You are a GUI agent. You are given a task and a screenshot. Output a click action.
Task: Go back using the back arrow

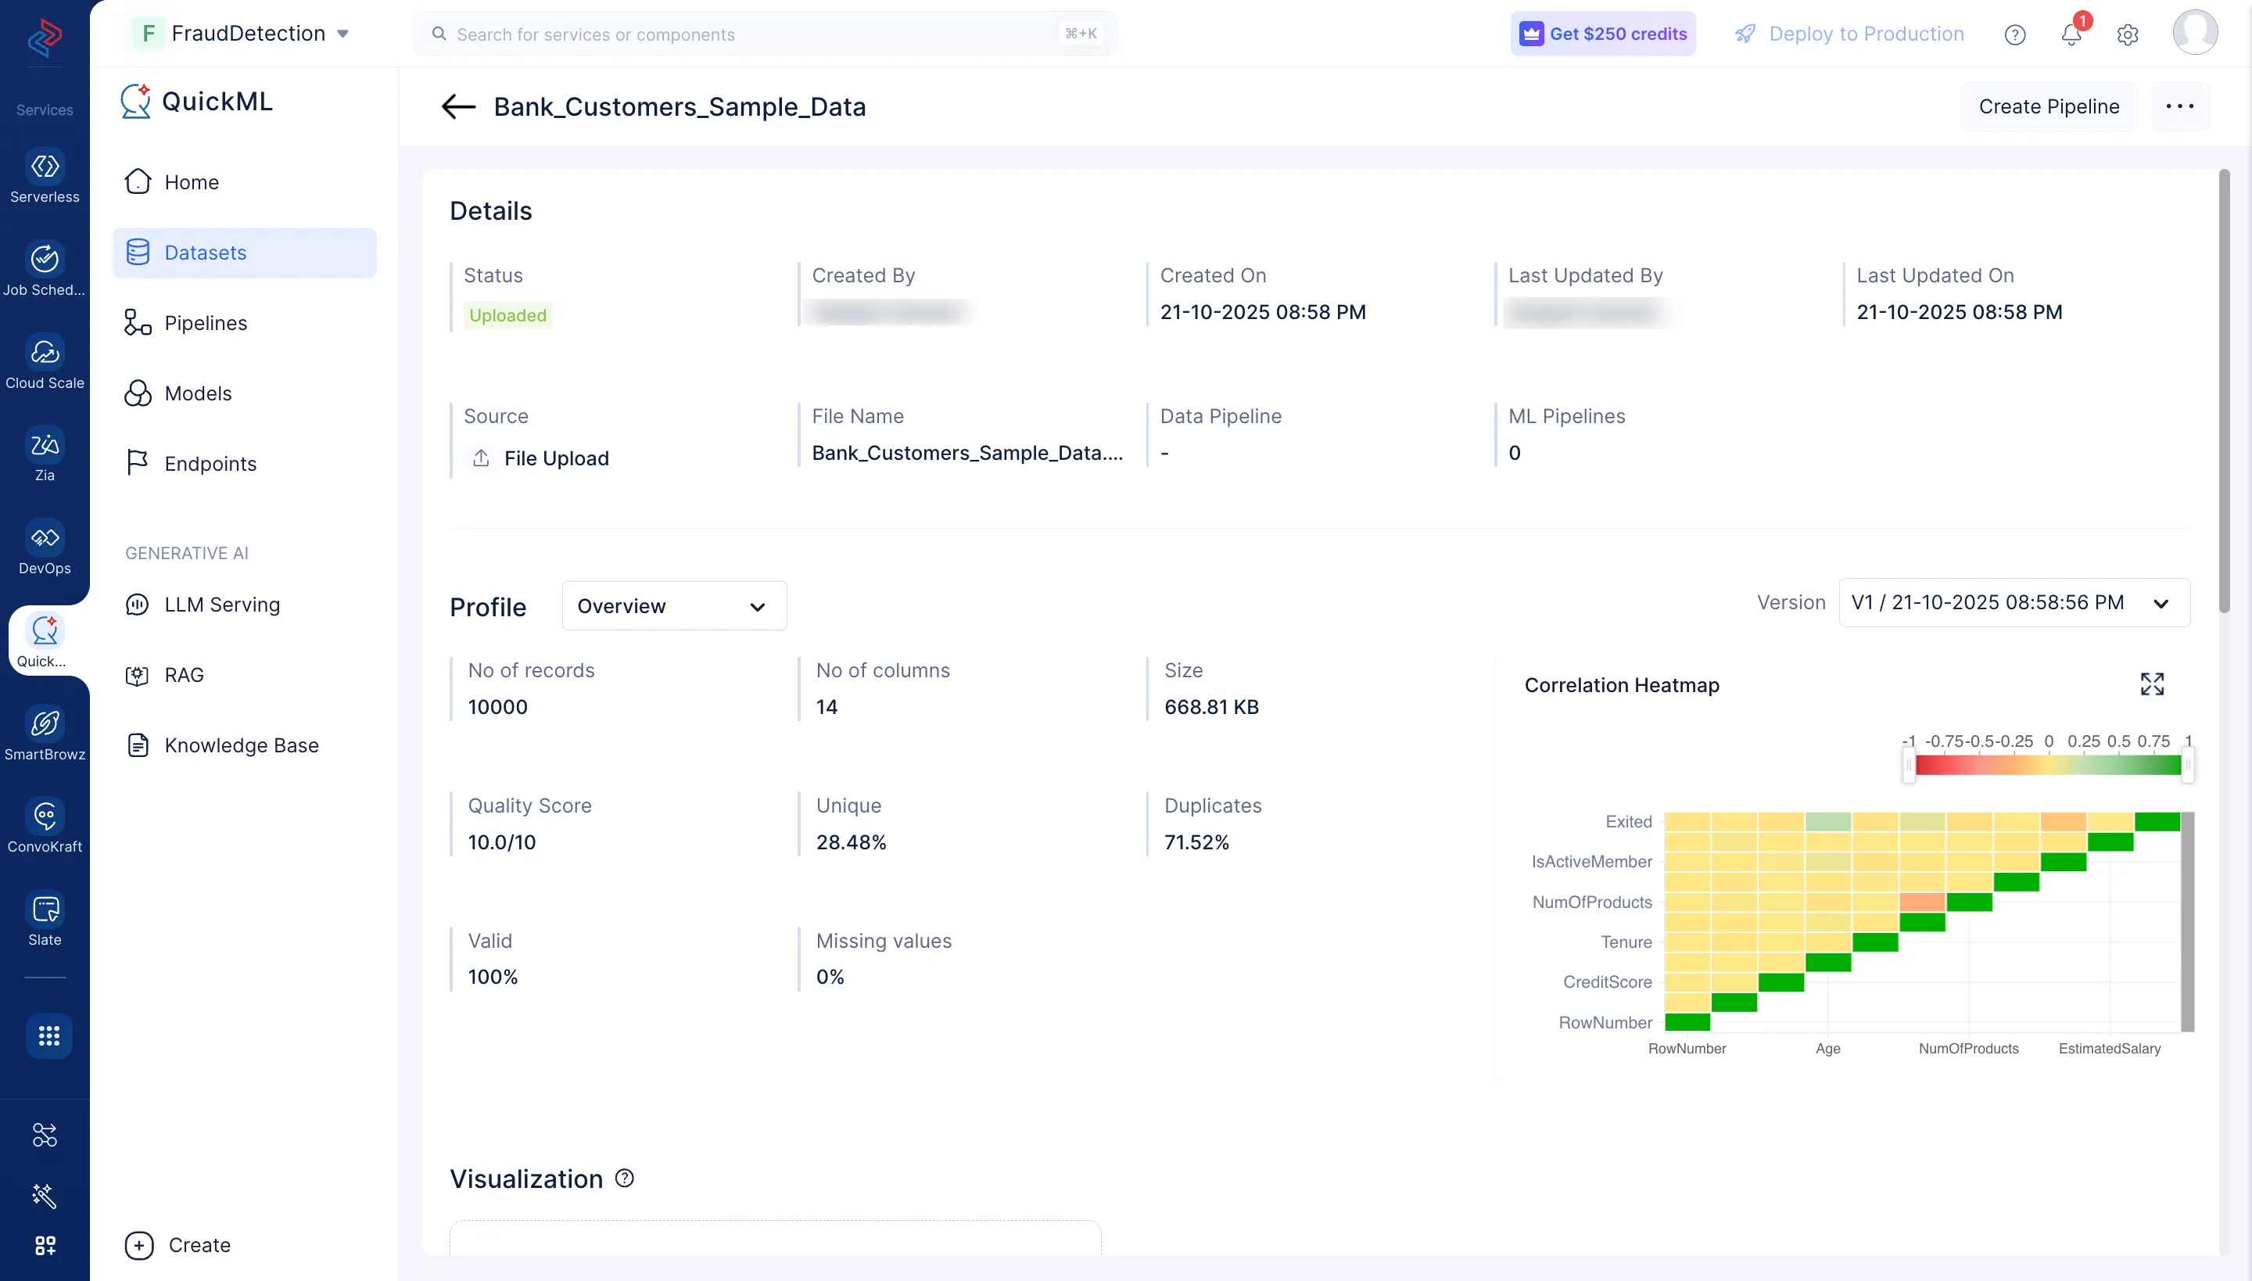click(457, 106)
